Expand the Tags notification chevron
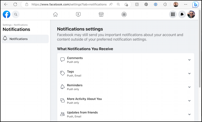The height and width of the screenshot is (122, 202). click(x=189, y=73)
